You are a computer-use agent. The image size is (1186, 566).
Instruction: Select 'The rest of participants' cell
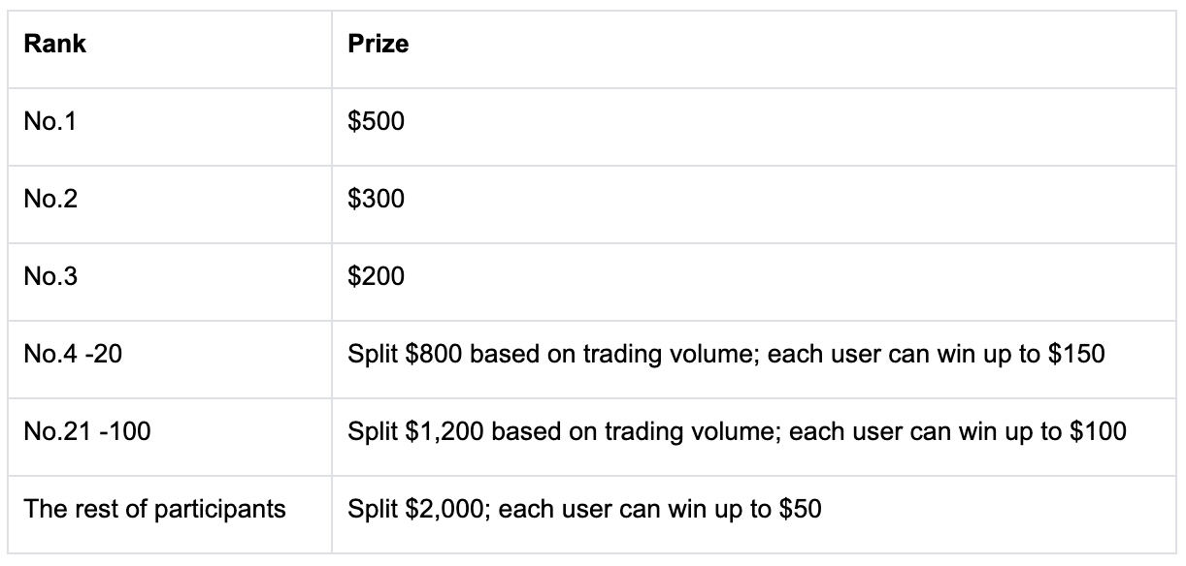[155, 508]
